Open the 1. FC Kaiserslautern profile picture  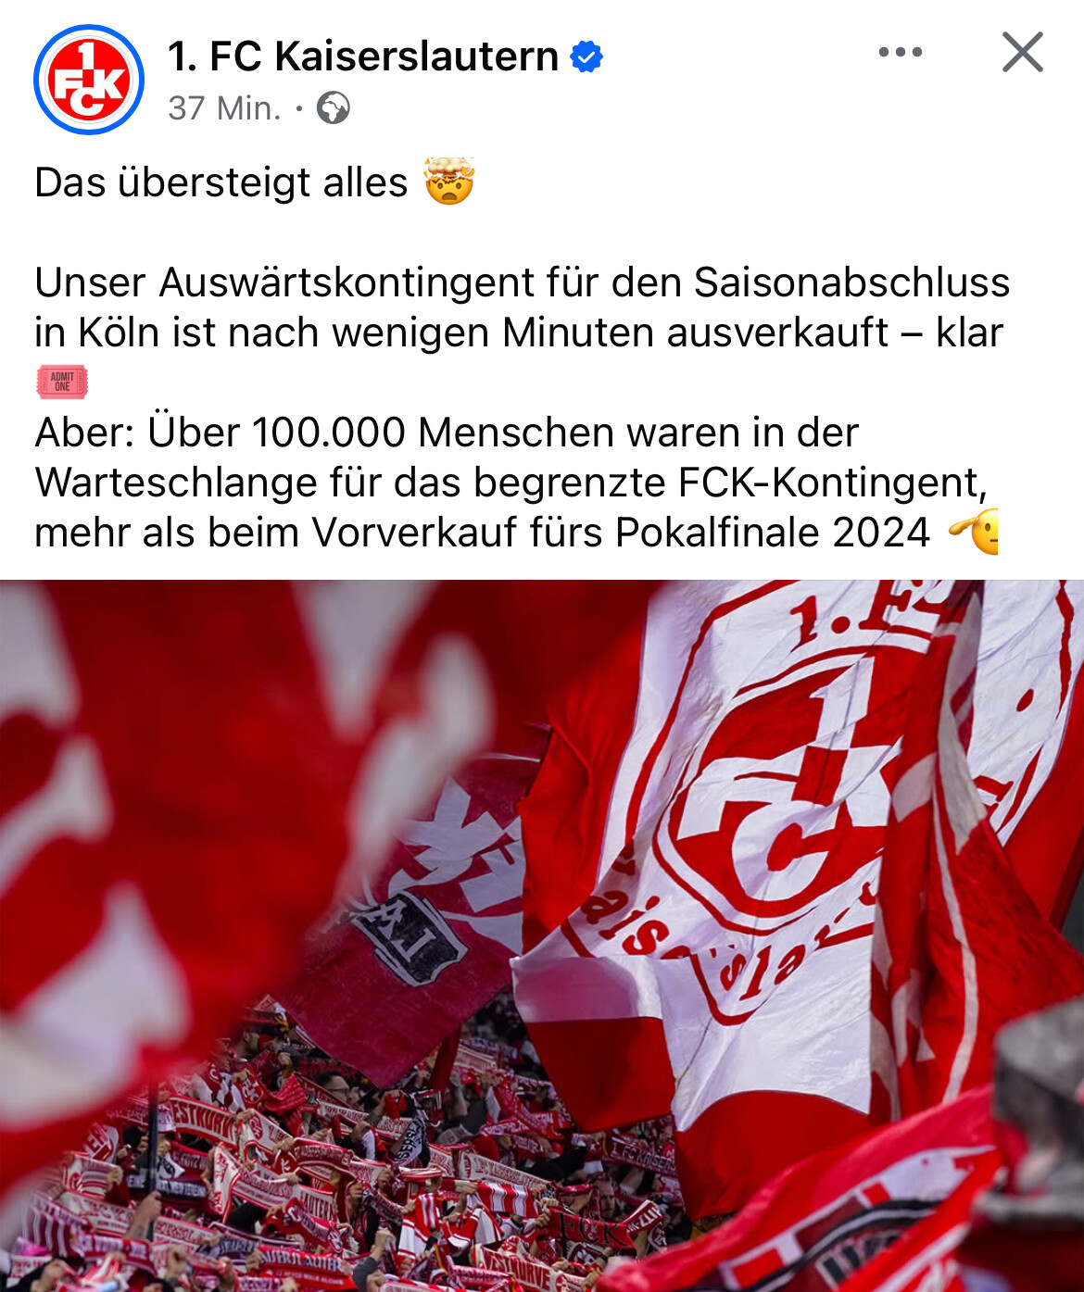[89, 80]
